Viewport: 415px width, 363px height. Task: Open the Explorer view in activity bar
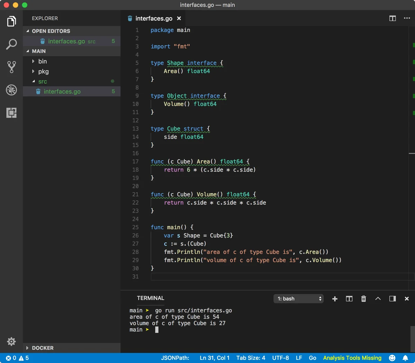pos(11,21)
